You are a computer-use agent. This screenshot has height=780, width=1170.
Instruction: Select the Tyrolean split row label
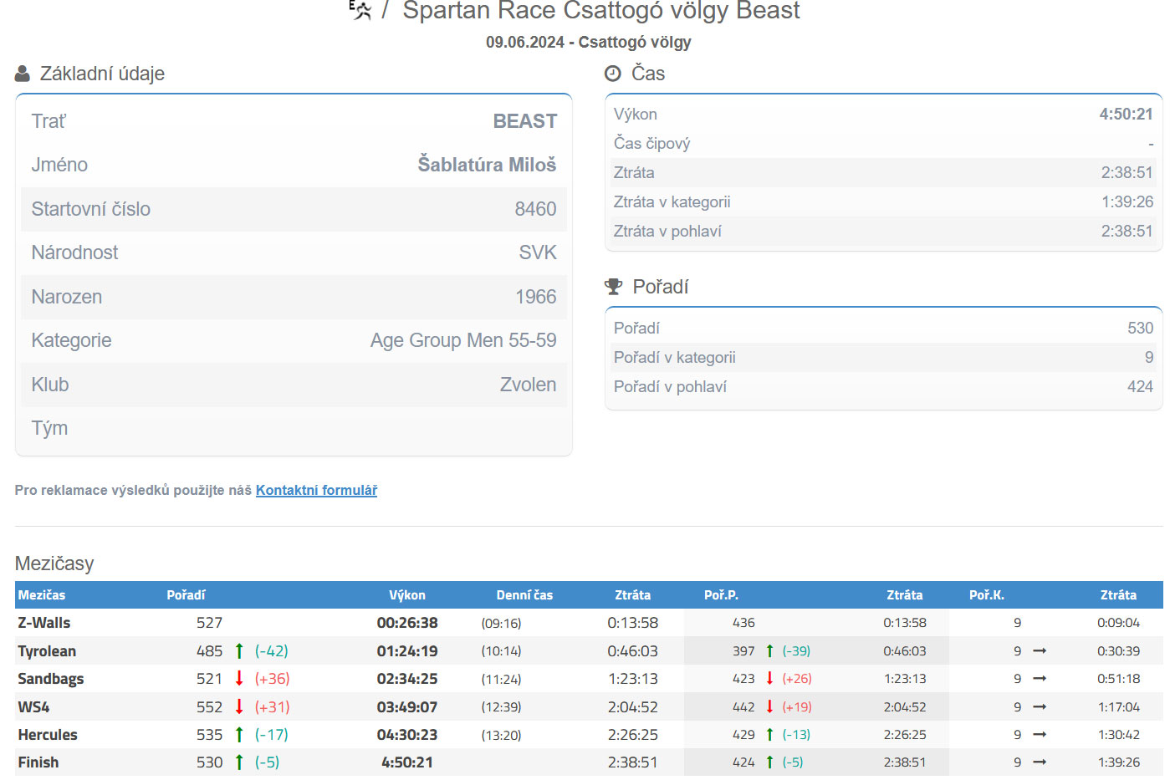pyautogui.click(x=47, y=651)
